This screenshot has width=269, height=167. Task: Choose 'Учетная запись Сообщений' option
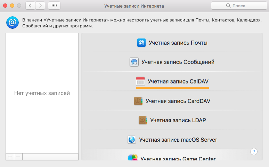(172, 62)
